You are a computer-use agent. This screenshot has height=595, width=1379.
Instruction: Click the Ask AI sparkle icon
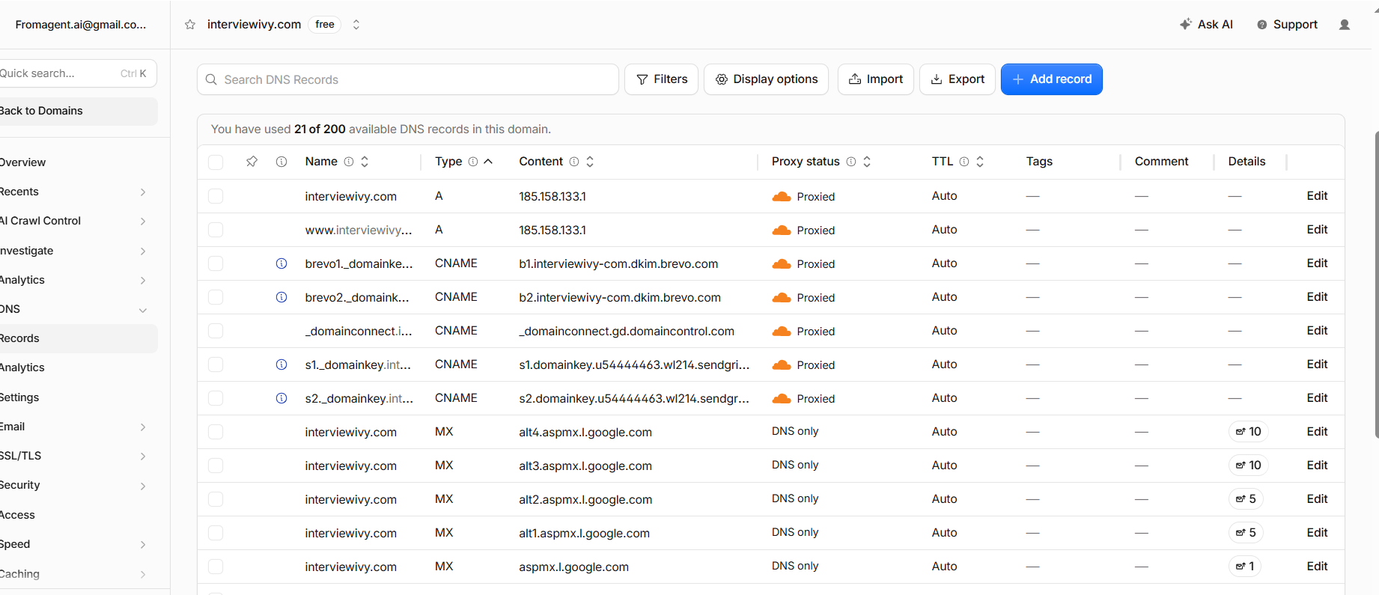tap(1186, 24)
